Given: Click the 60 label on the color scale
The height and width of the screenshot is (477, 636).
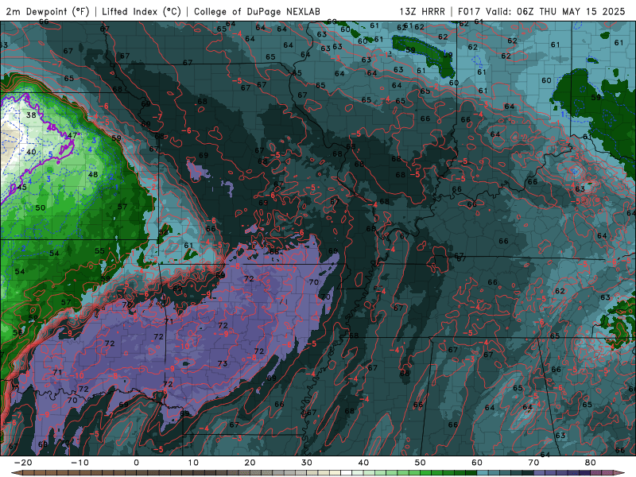Looking at the screenshot, I should click(x=477, y=463).
